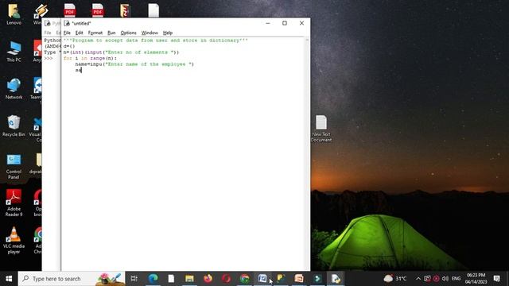509x286 pixels.
Task: Click the docstring comment line of code
Action: [x=156, y=41]
